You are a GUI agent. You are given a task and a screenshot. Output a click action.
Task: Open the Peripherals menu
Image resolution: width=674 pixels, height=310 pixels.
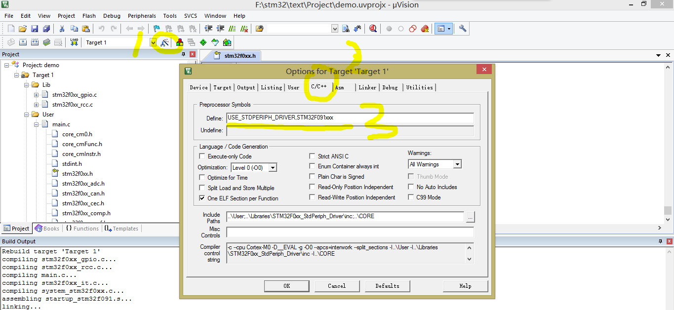pyautogui.click(x=142, y=16)
